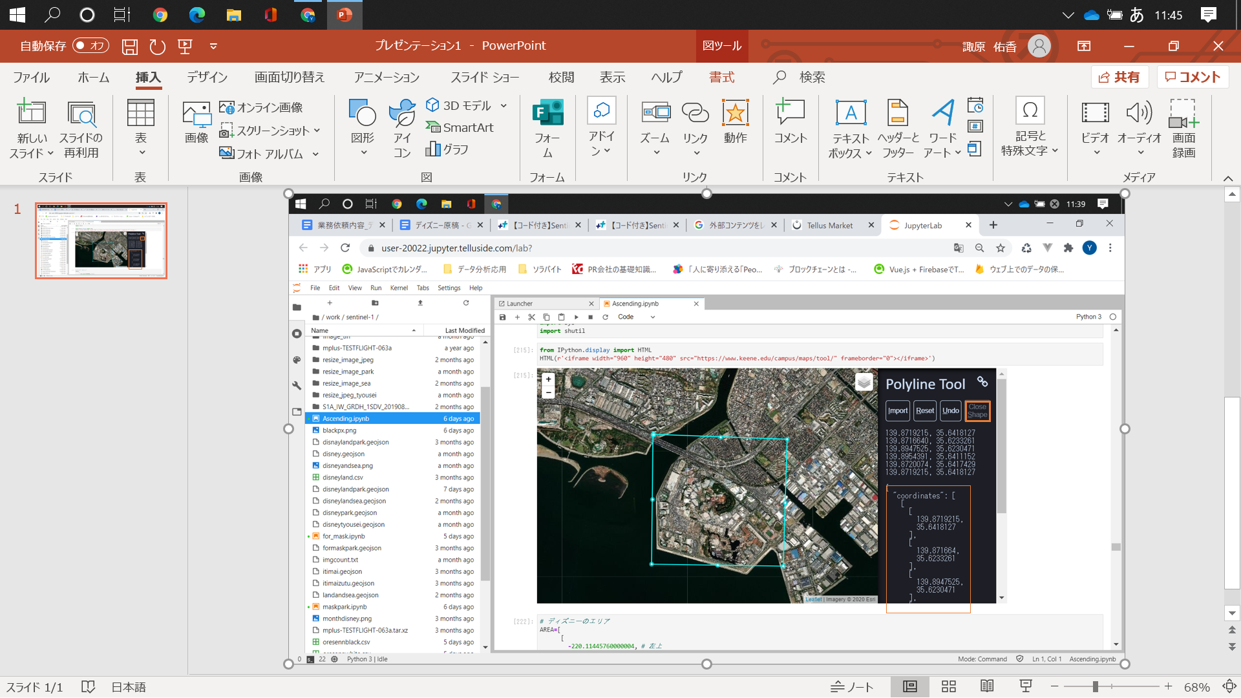This screenshot has width=1241, height=698.
Task: Click the 68% zoom level
Action: pyautogui.click(x=1197, y=687)
